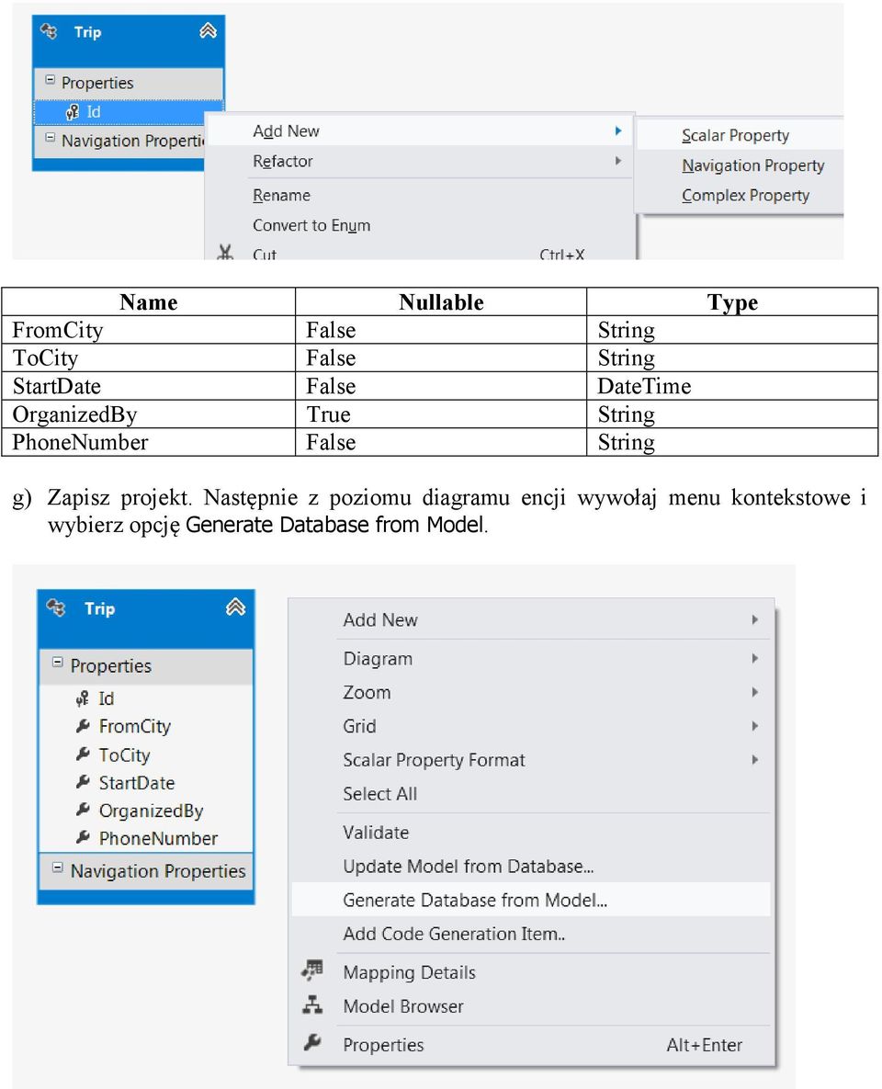Collapse the top Trip entity chevron icon
Viewport: 882px width, 1089px height.
point(209,30)
